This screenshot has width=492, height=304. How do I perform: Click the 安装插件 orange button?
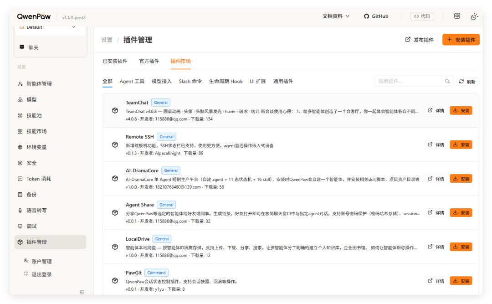pyautogui.click(x=461, y=40)
